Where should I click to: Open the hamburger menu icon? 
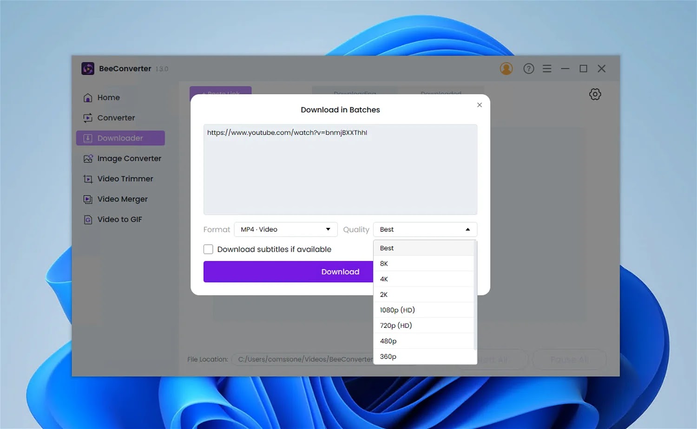tap(547, 69)
